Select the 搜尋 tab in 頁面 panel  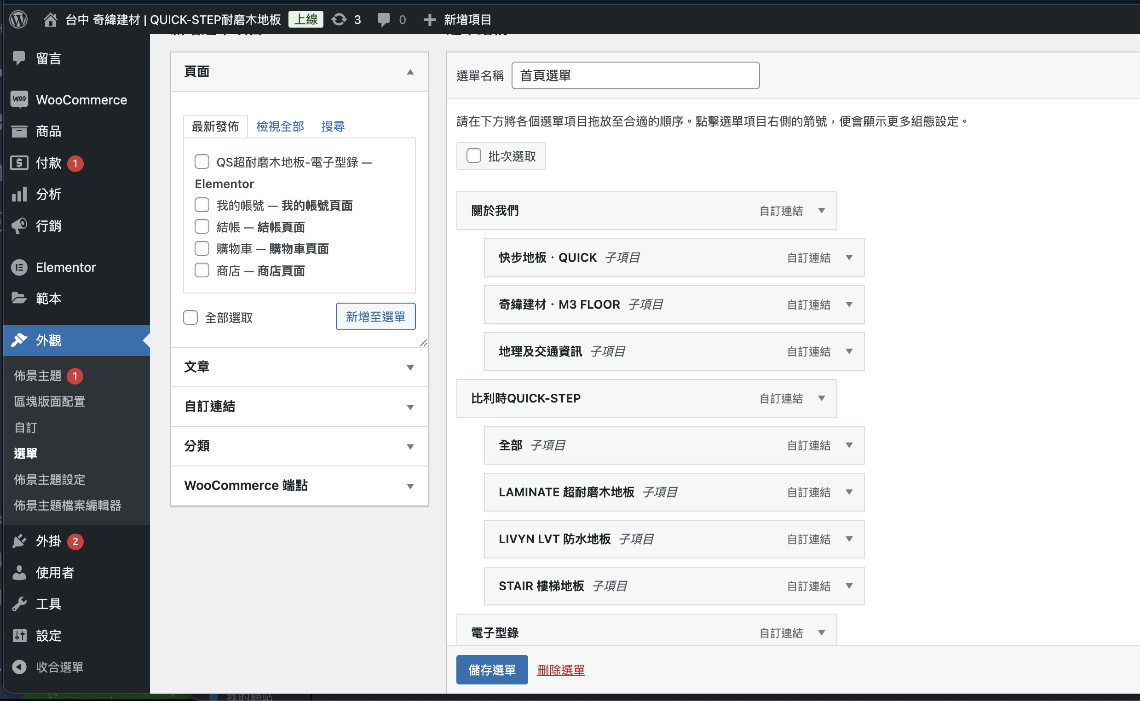pos(333,126)
